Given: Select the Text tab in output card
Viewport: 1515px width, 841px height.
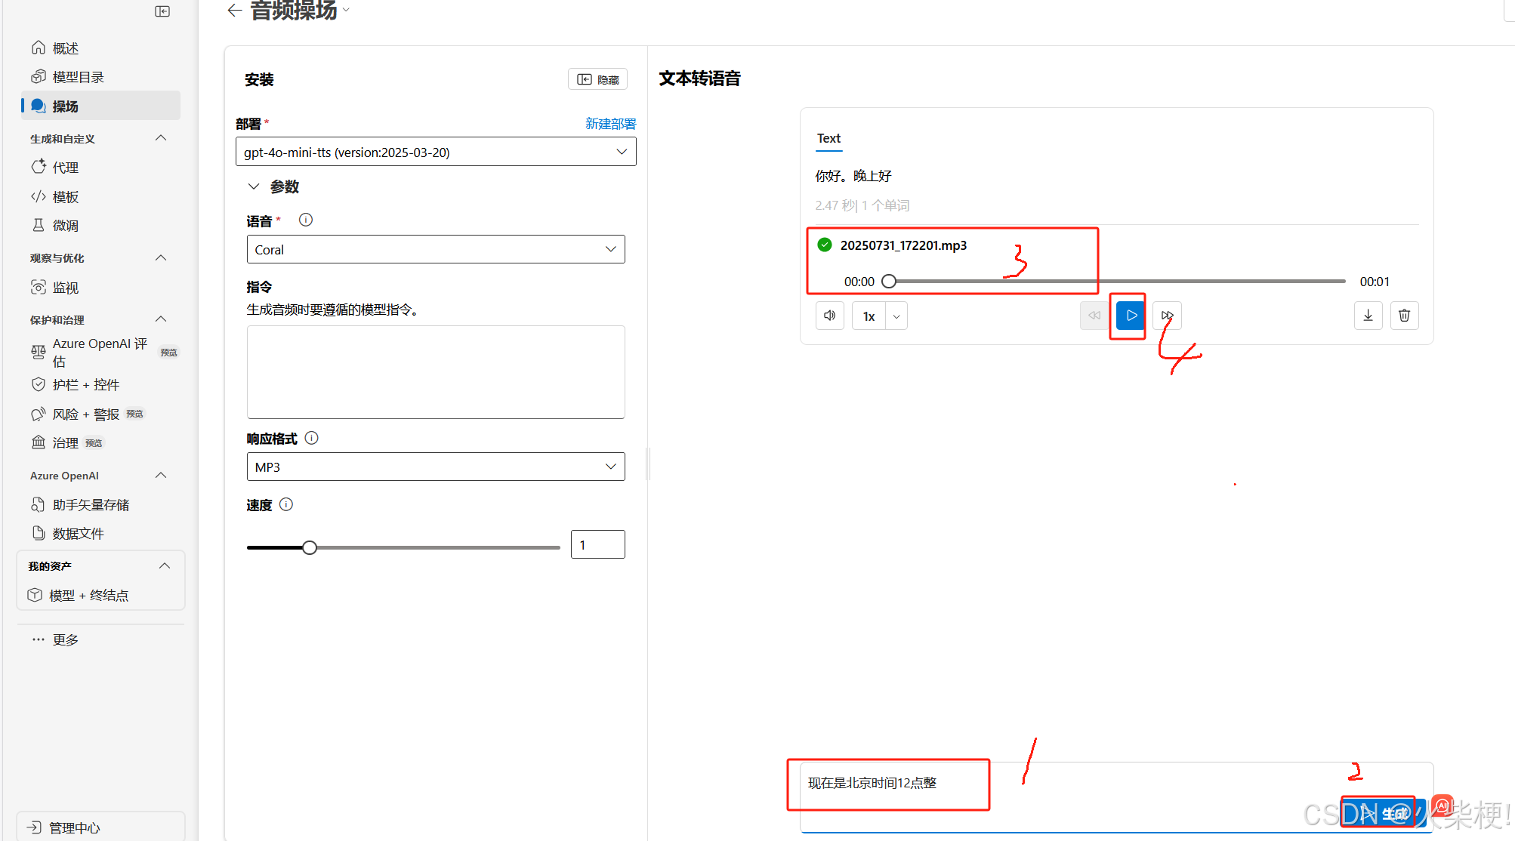Looking at the screenshot, I should [828, 139].
